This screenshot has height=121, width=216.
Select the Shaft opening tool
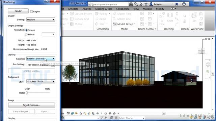click(x=170, y=17)
